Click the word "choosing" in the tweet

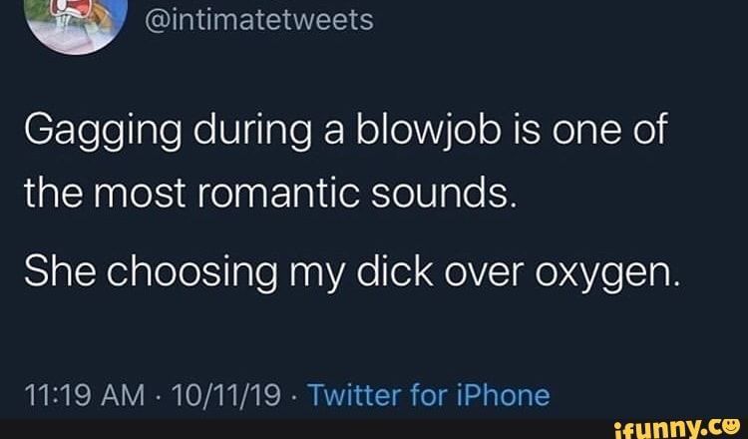point(191,276)
